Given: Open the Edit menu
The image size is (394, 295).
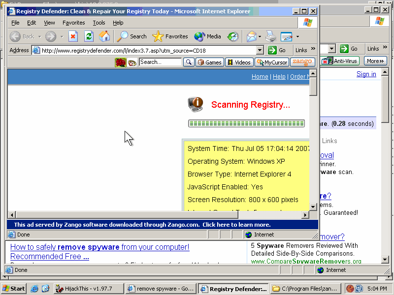Looking at the screenshot, I should tap(32, 23).
